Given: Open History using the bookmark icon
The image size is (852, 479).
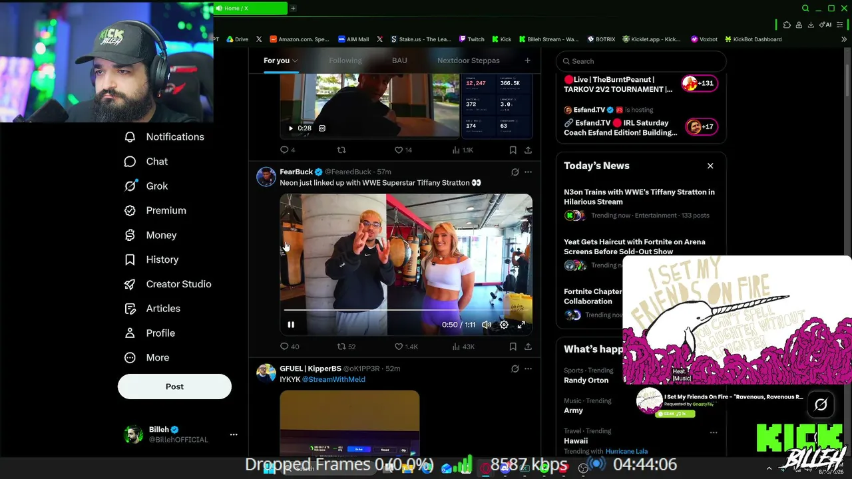Looking at the screenshot, I should click(x=130, y=259).
